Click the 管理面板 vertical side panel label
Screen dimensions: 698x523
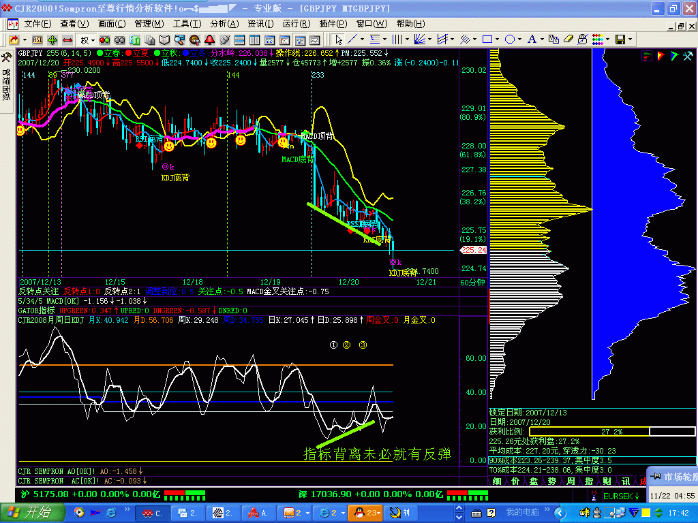point(6,85)
